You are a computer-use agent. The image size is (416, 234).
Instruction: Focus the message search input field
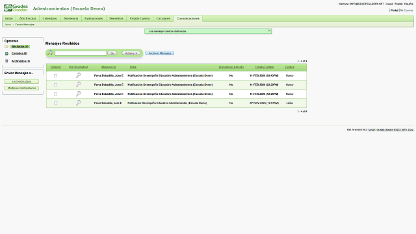(x=81, y=53)
